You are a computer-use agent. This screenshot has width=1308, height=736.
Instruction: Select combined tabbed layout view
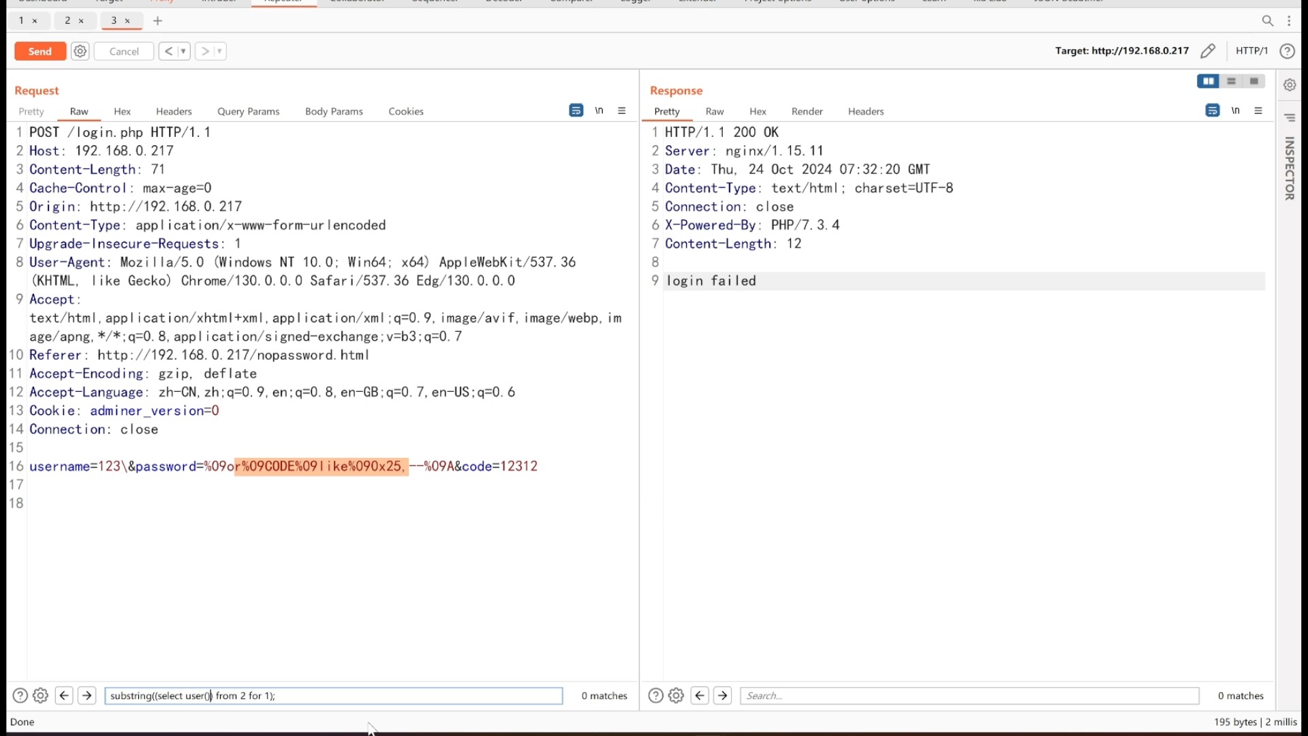(1254, 81)
